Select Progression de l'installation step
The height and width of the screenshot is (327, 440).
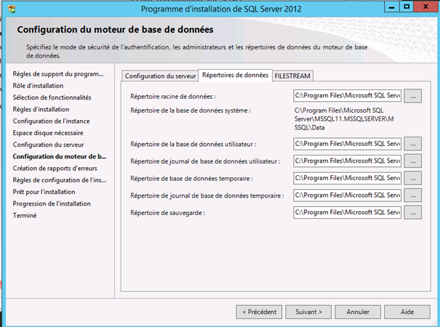(52, 203)
